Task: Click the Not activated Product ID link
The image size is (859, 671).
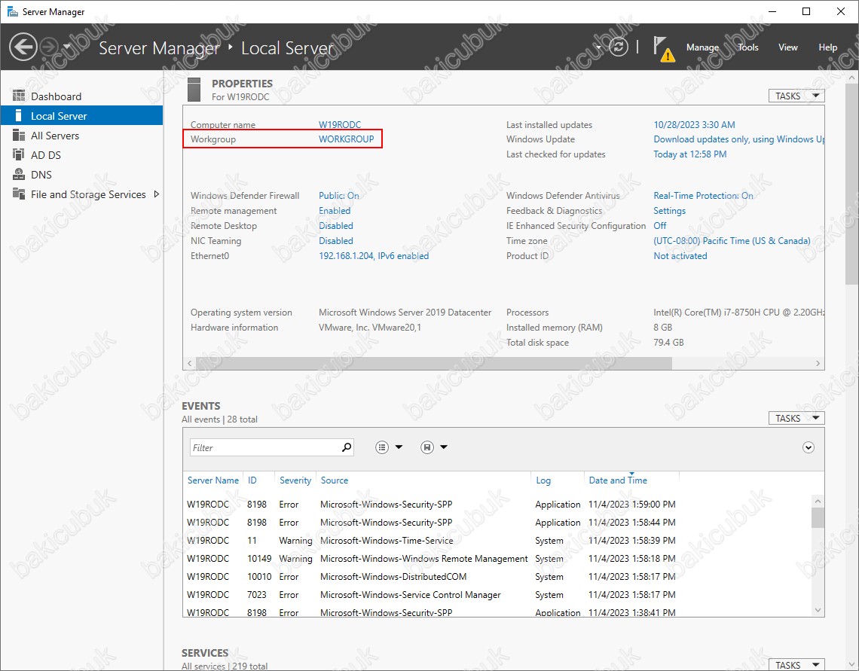Action: click(x=680, y=255)
